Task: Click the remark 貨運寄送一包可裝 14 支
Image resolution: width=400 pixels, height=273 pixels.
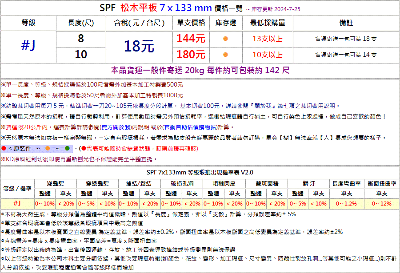Action: (346, 55)
